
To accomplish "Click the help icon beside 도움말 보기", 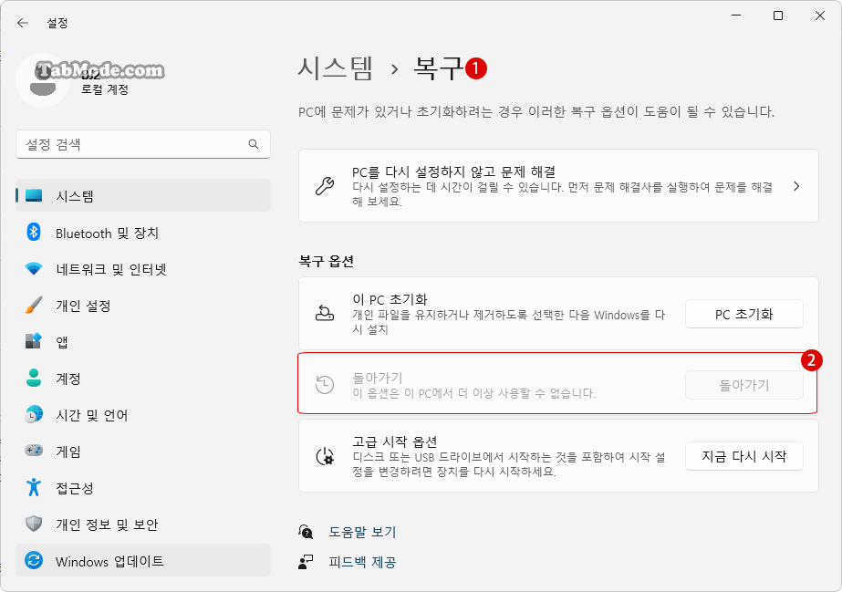I will pos(307,532).
